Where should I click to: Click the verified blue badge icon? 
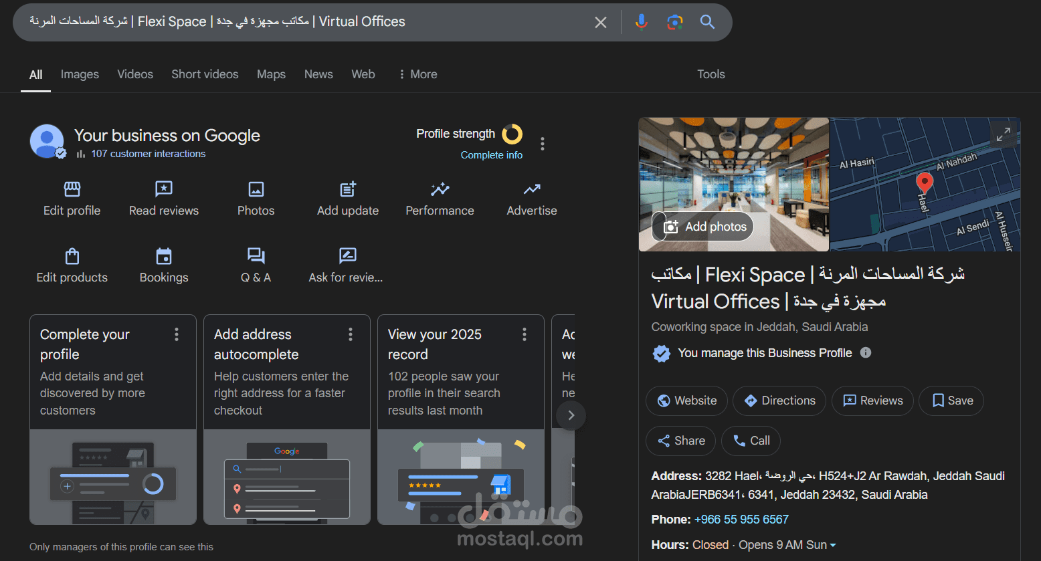[x=662, y=353]
